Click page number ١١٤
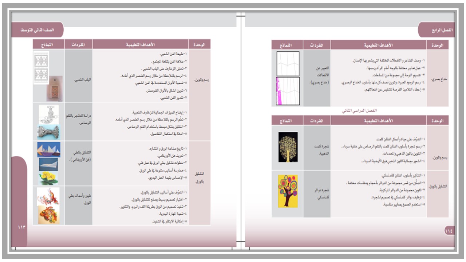 point(449,230)
